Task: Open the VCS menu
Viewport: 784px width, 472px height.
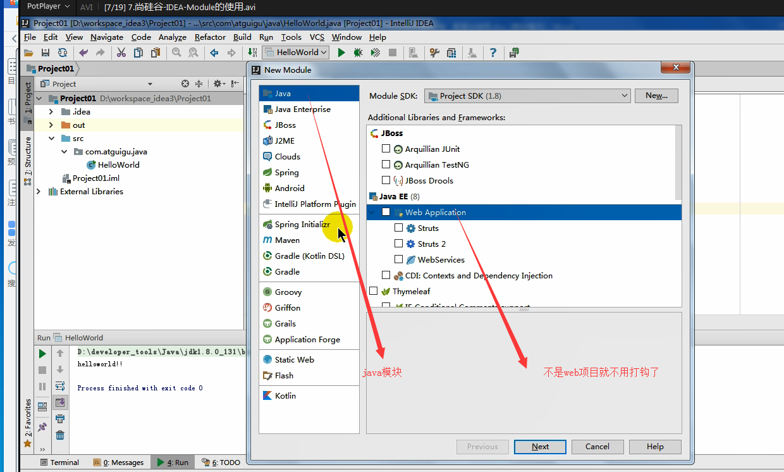Action: click(317, 37)
